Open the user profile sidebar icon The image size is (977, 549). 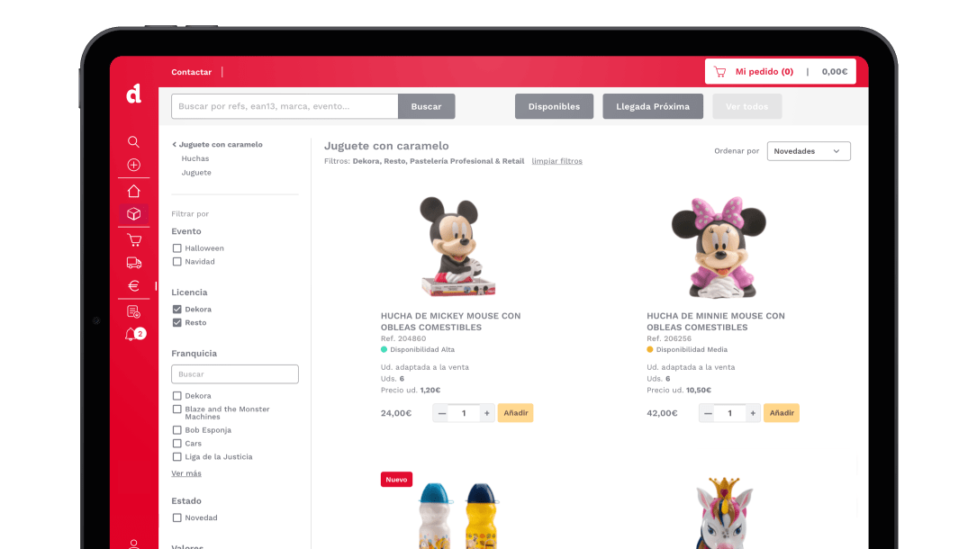tap(133, 544)
